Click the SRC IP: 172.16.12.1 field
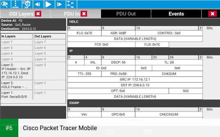This screenshot has width=220, height=137. tap(135, 80)
